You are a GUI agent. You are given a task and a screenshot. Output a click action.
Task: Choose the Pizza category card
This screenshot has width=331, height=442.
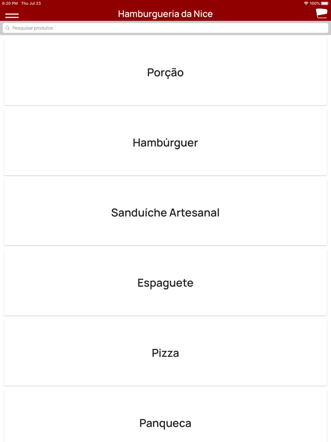coord(165,353)
